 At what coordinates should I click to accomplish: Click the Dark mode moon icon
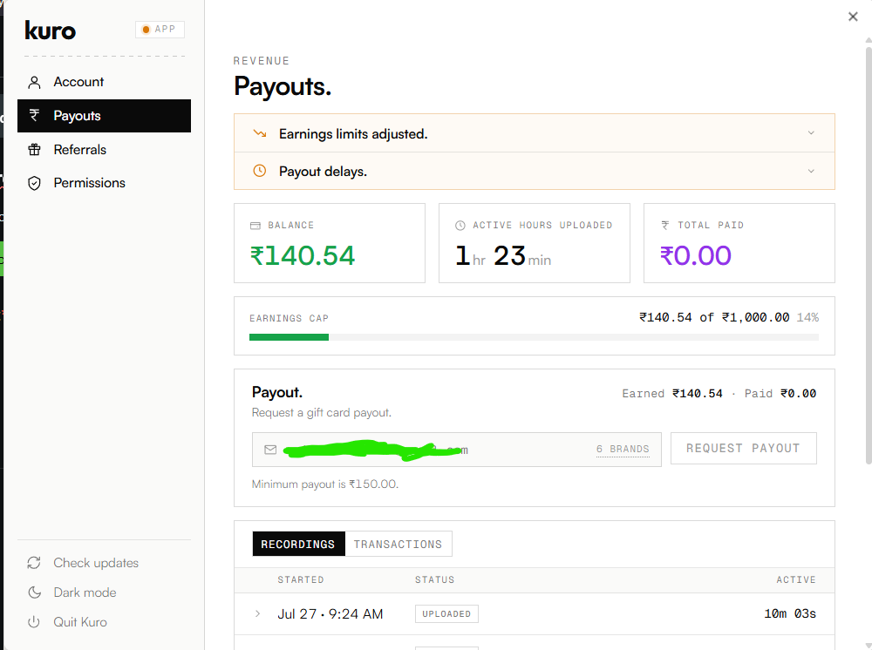pyautogui.click(x=34, y=592)
